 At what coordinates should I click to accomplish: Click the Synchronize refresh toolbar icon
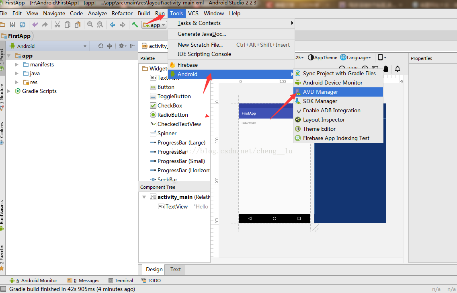point(23,25)
